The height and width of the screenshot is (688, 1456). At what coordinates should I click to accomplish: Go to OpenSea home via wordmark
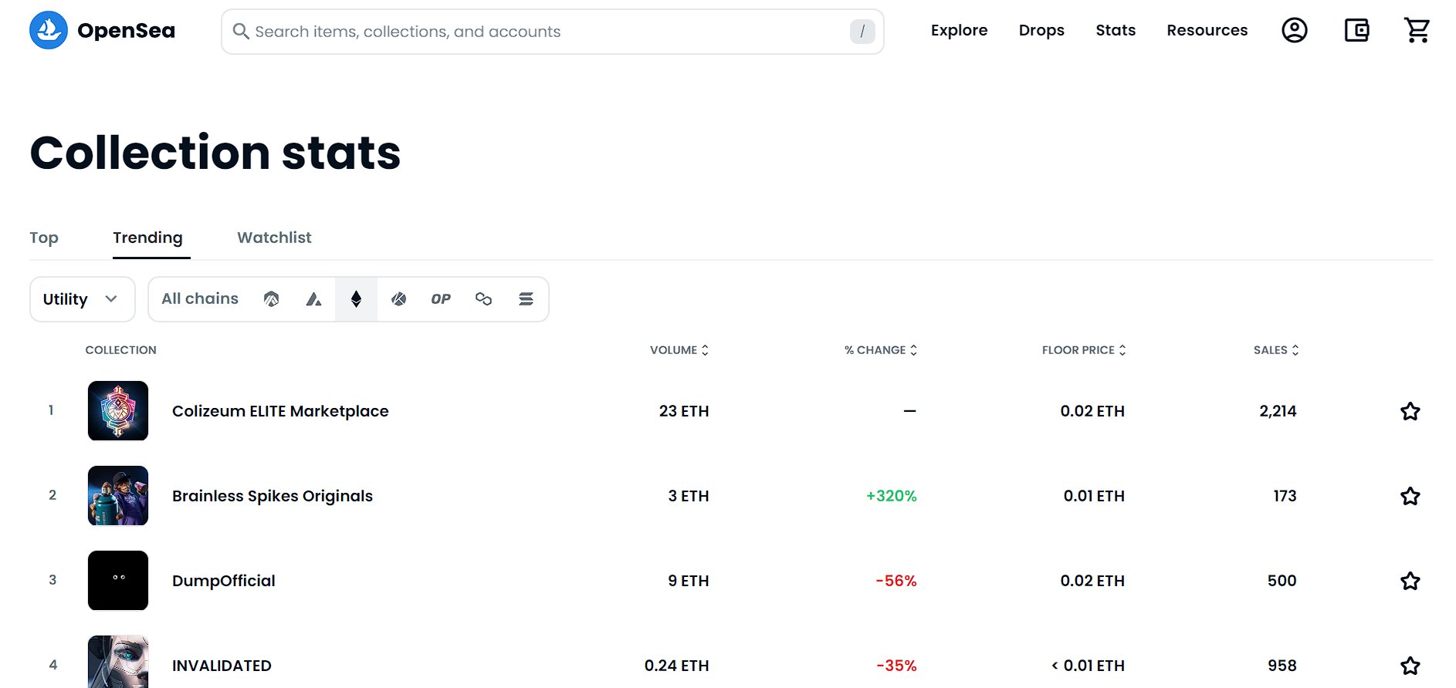[127, 31]
